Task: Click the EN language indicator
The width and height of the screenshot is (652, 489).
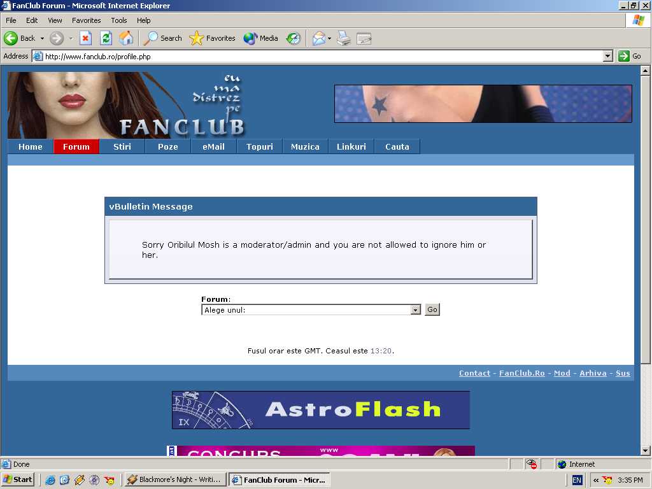Action: click(x=577, y=480)
